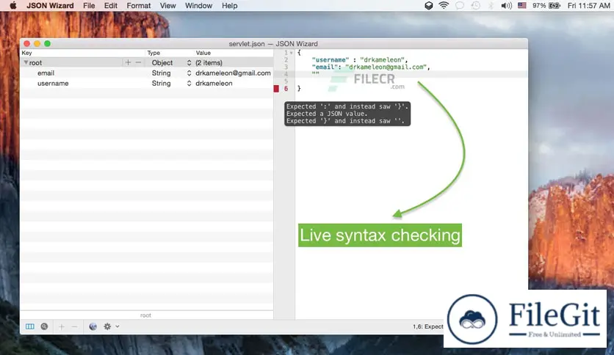Toggle the column view icon in bottom toolbar

pyautogui.click(x=30, y=326)
